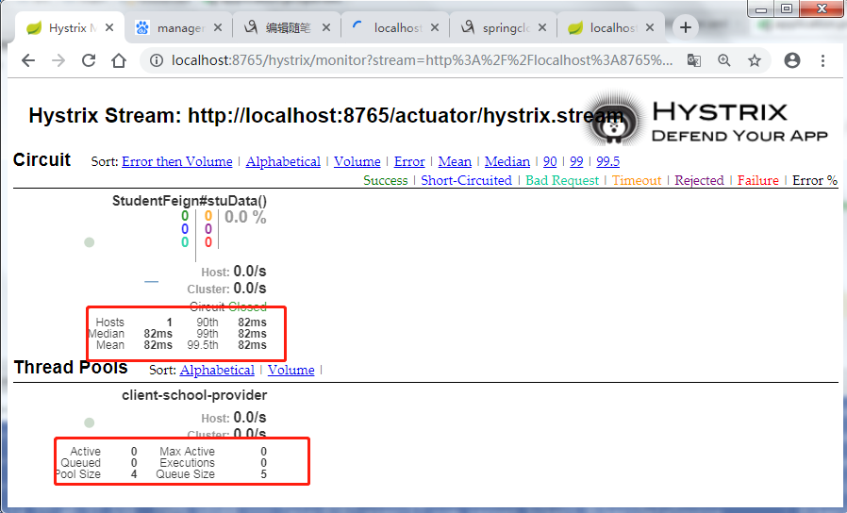Click the 0.0 % error percentage
Screen dimensions: 847x513
pyautogui.click(x=245, y=217)
